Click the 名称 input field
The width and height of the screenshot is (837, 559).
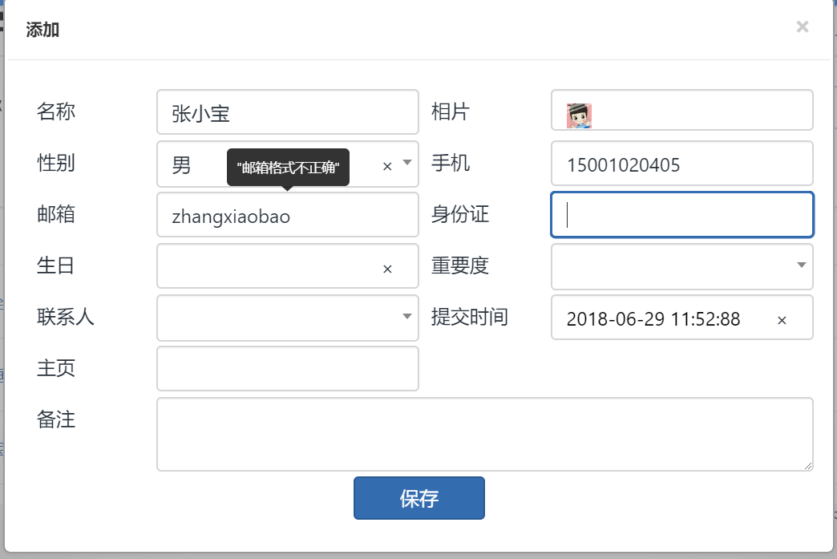tap(287, 112)
